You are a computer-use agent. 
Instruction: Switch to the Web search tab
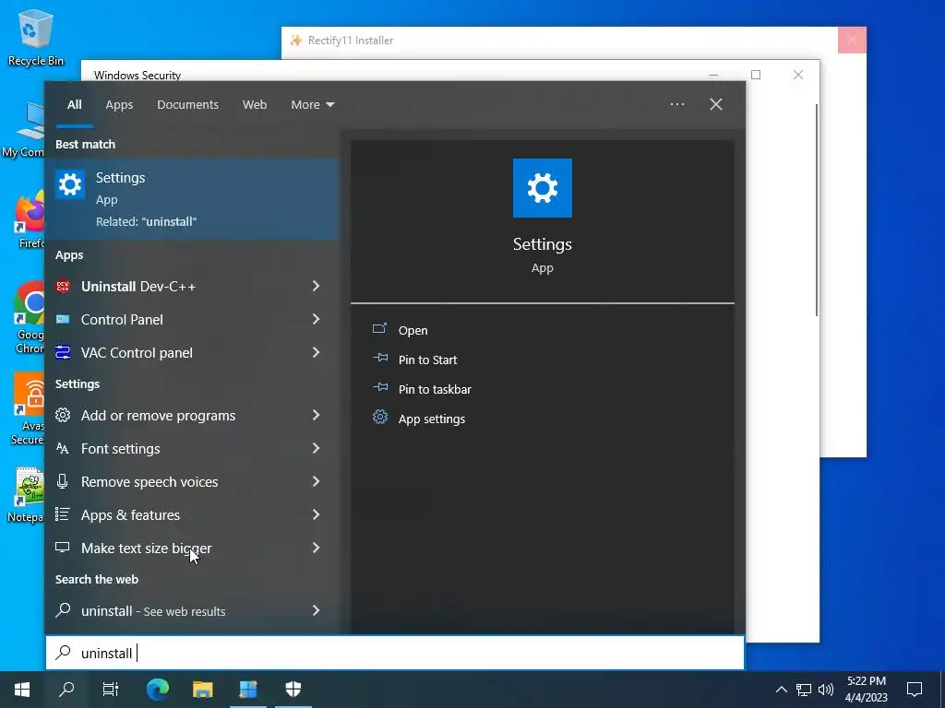(255, 105)
